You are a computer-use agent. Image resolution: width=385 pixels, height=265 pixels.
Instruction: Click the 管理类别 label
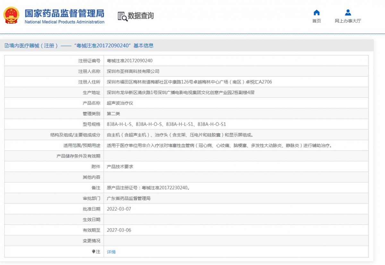pos(91,113)
